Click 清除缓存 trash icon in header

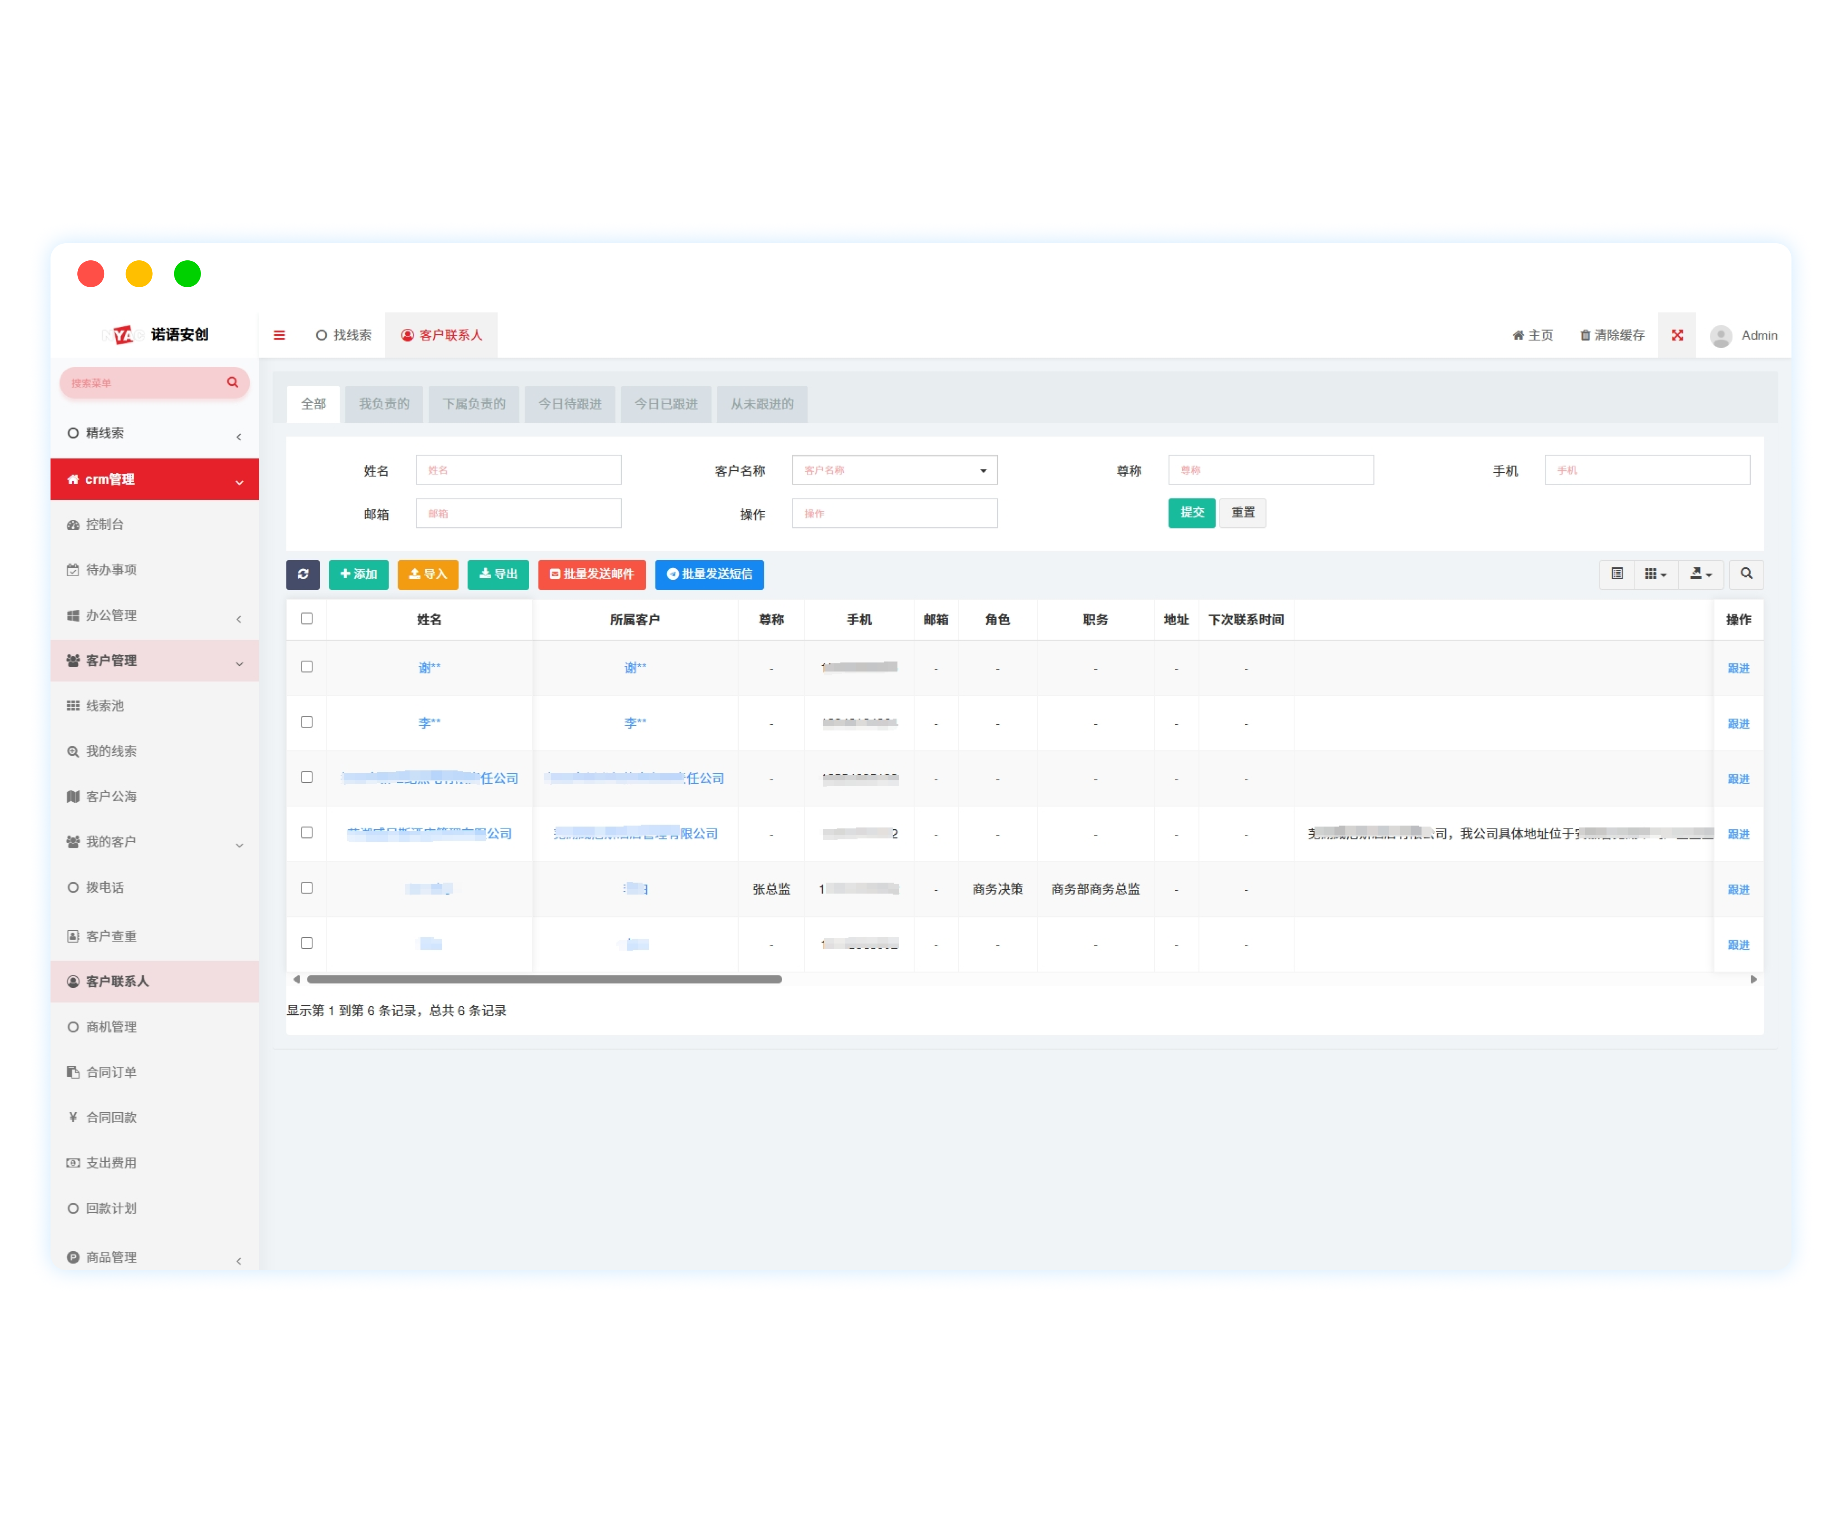tap(1585, 336)
